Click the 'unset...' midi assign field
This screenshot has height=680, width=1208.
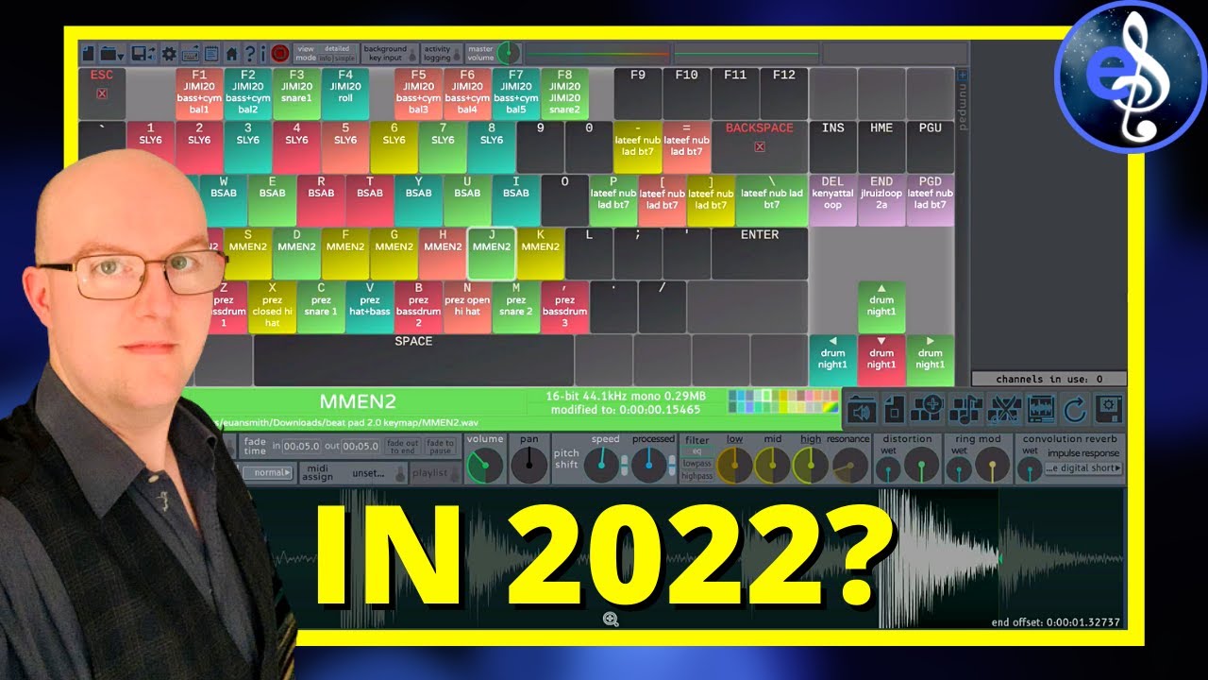click(x=370, y=473)
